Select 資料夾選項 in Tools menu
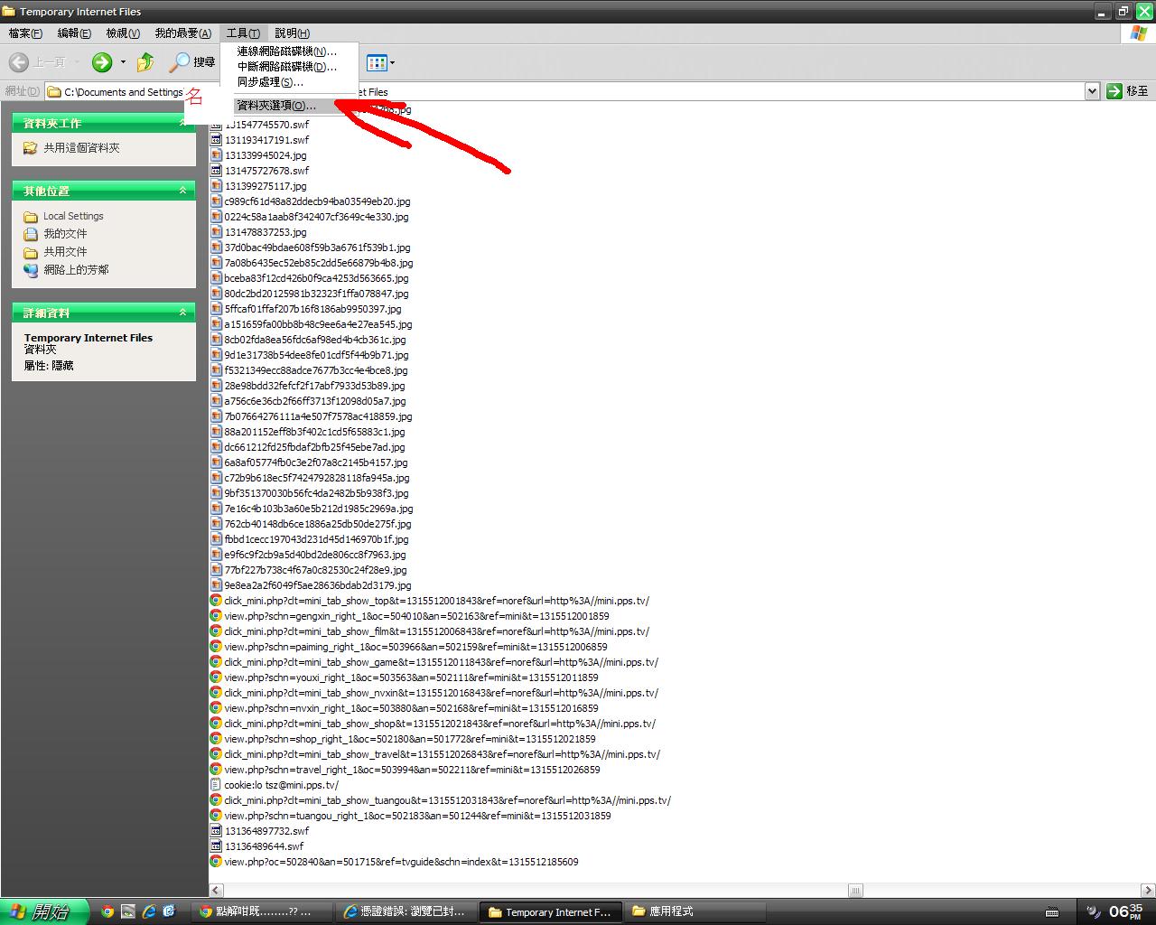1156x925 pixels. pyautogui.click(x=275, y=106)
